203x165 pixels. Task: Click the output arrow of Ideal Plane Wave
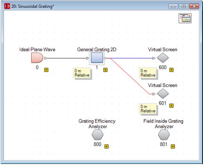tap(46, 58)
